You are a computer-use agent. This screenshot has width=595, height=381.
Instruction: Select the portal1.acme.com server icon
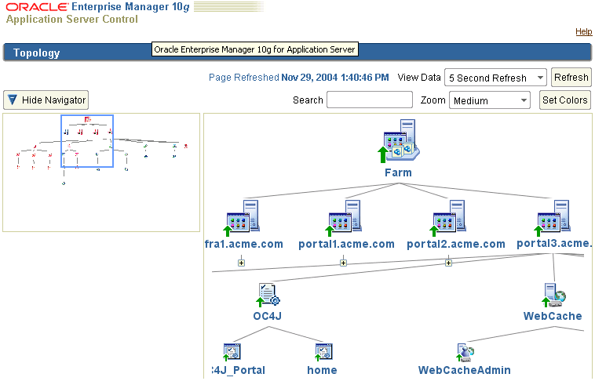(343, 218)
